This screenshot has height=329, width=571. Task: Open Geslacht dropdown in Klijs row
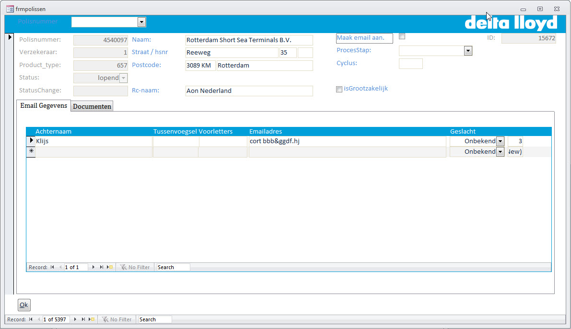coord(501,141)
